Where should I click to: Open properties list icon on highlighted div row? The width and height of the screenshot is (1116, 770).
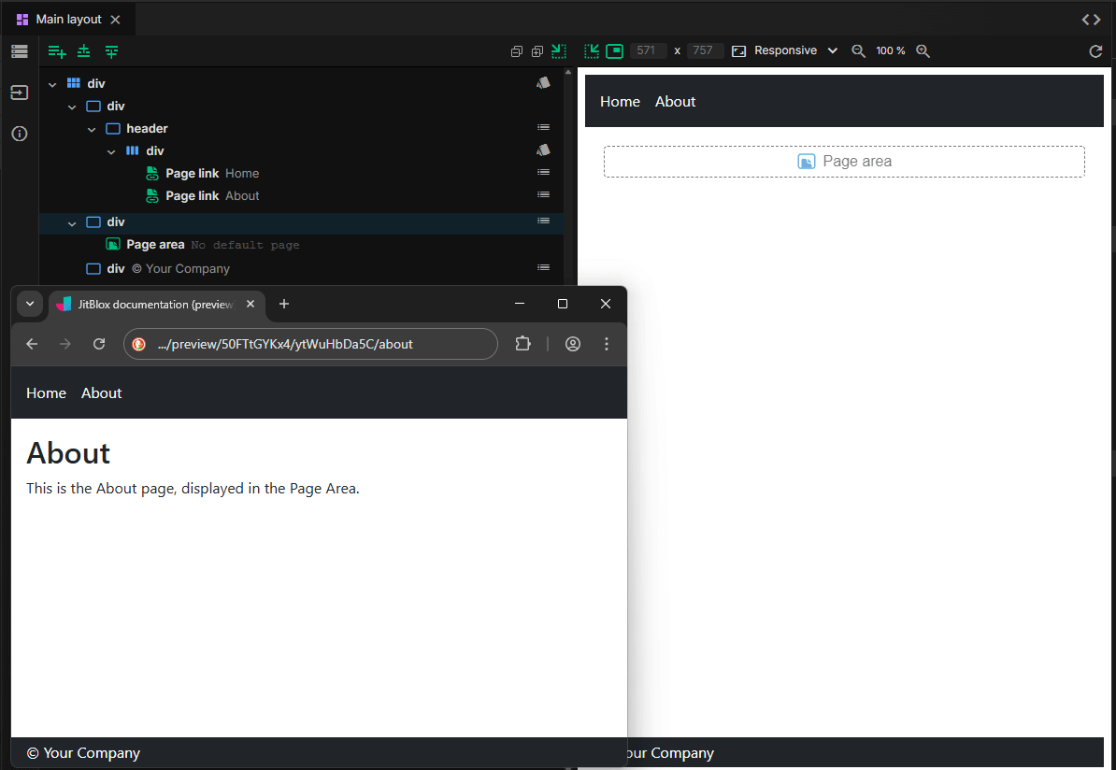point(543,221)
